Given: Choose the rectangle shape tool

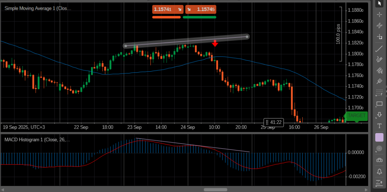Looking at the screenshot, I should 379,104.
